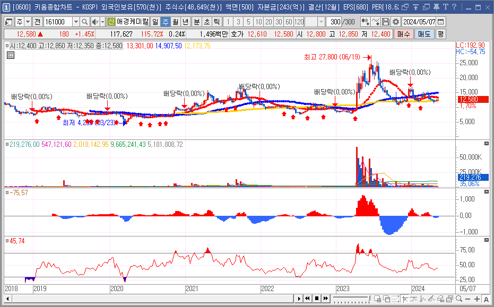Click the minus zoom-out icon at bottom
This screenshot has width=494, height=307.
pos(468,299)
